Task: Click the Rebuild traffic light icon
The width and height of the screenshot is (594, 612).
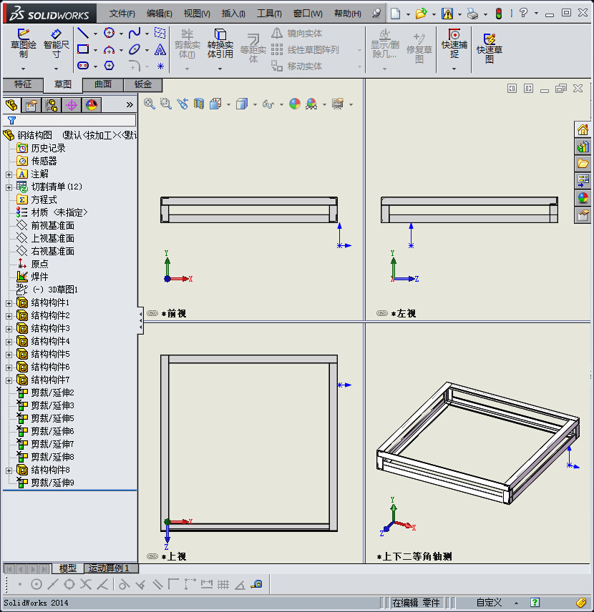Action: (499, 14)
